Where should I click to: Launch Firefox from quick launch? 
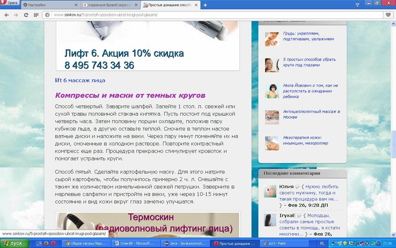[x=46, y=244]
